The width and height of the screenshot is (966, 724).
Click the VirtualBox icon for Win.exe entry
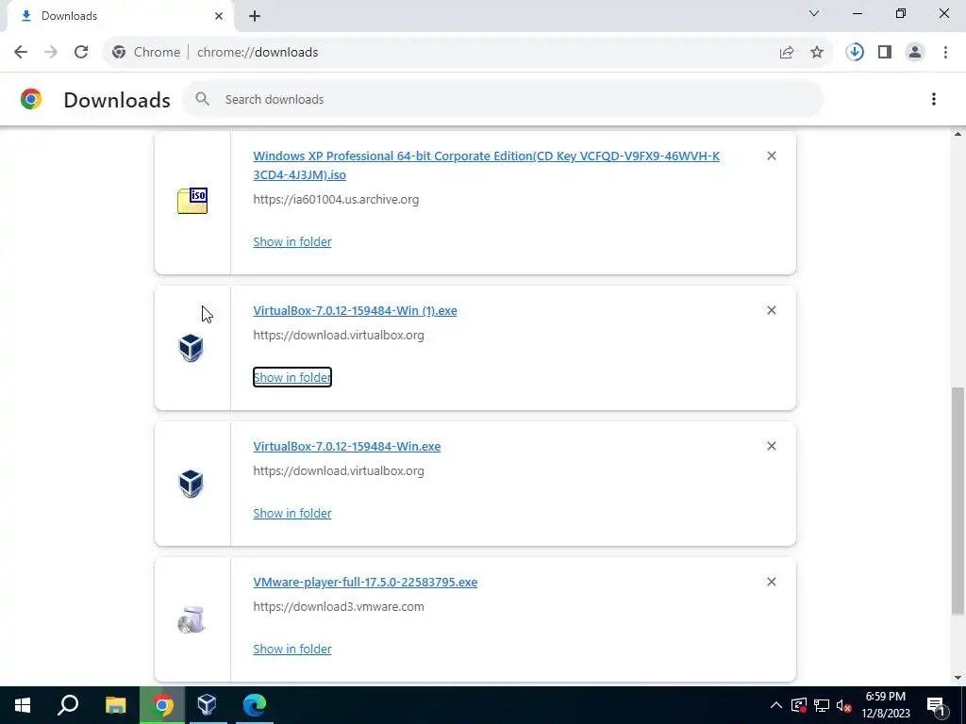tap(191, 484)
